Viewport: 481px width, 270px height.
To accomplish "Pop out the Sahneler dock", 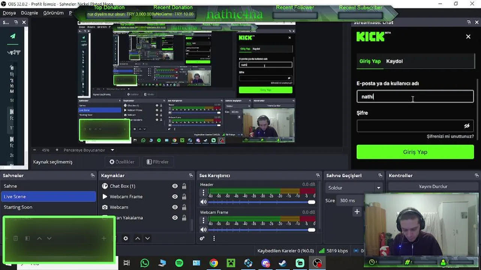I will pyautogui.click(x=93, y=175).
